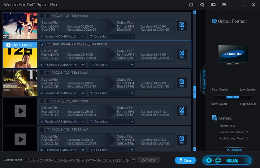Image resolution: width=260 pixels, height=168 pixels.
Task: Adjust the quality/speed slider handle
Action: click(233, 97)
